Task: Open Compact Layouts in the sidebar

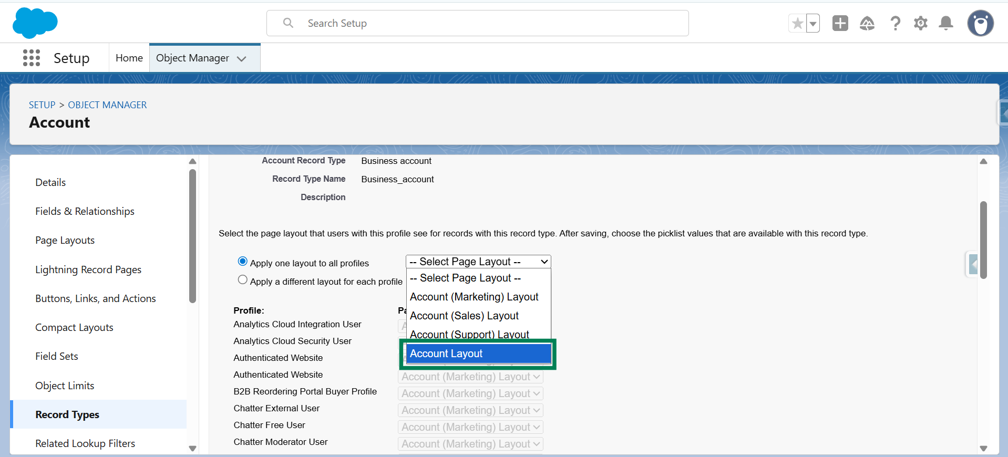Action: click(74, 327)
